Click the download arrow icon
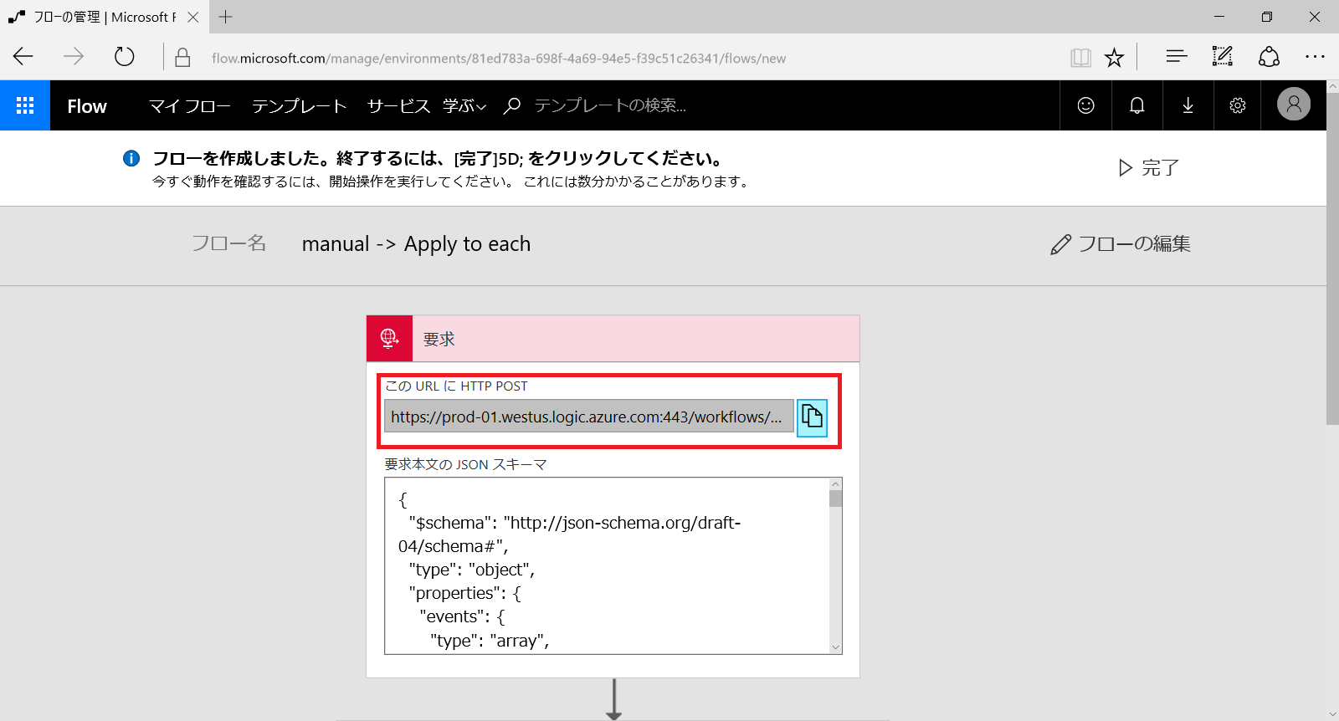 1188,105
